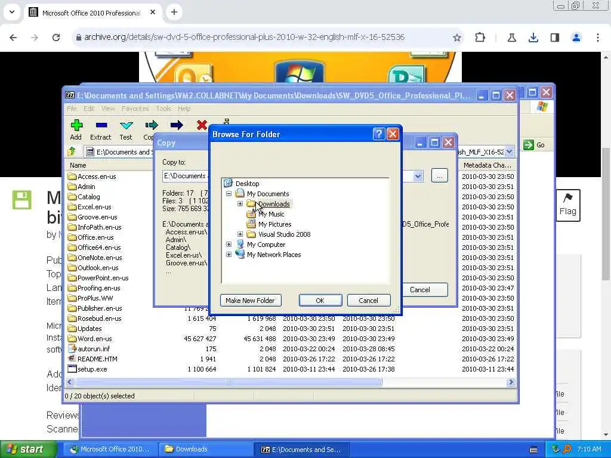The width and height of the screenshot is (611, 458).
Task: Click the Metadata Changed column header
Action: (487, 165)
